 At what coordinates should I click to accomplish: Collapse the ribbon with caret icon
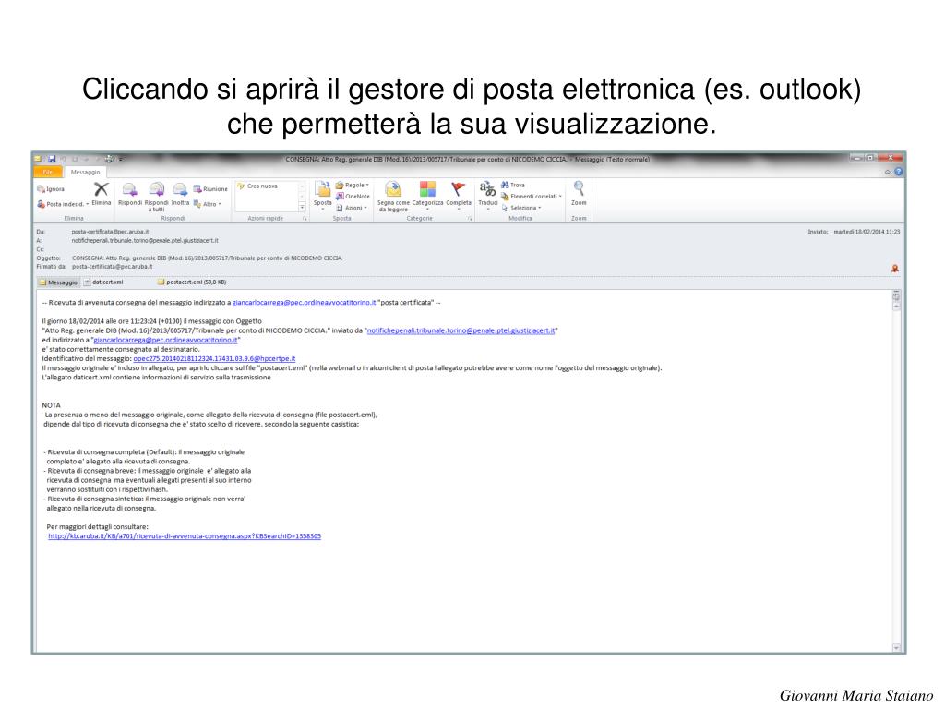pos(887,172)
